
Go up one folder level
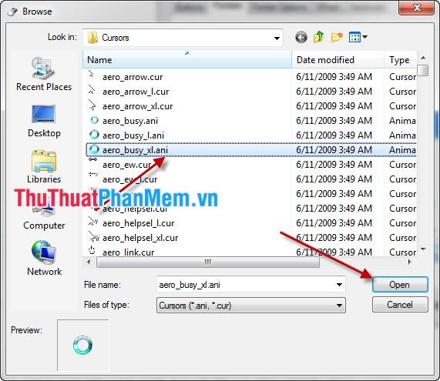tap(318, 37)
